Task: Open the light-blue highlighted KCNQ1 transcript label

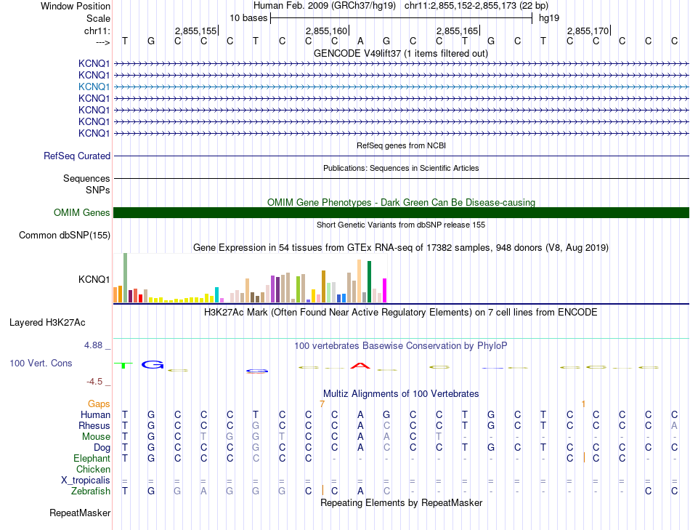Action: pos(94,87)
